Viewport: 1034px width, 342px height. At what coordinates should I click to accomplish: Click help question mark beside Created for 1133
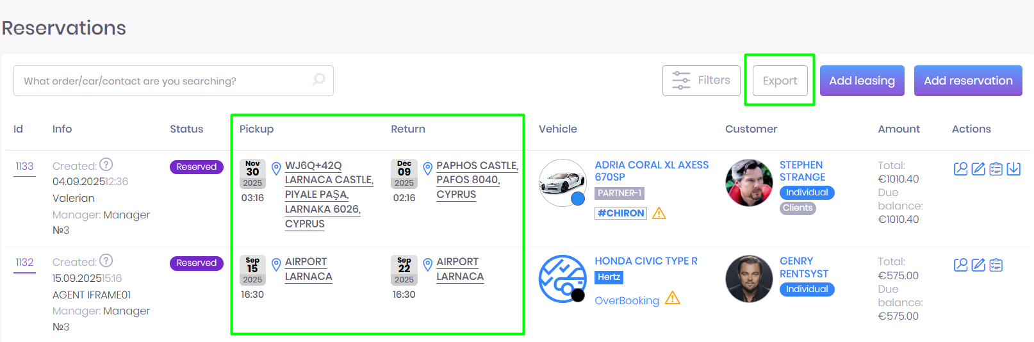click(x=106, y=165)
